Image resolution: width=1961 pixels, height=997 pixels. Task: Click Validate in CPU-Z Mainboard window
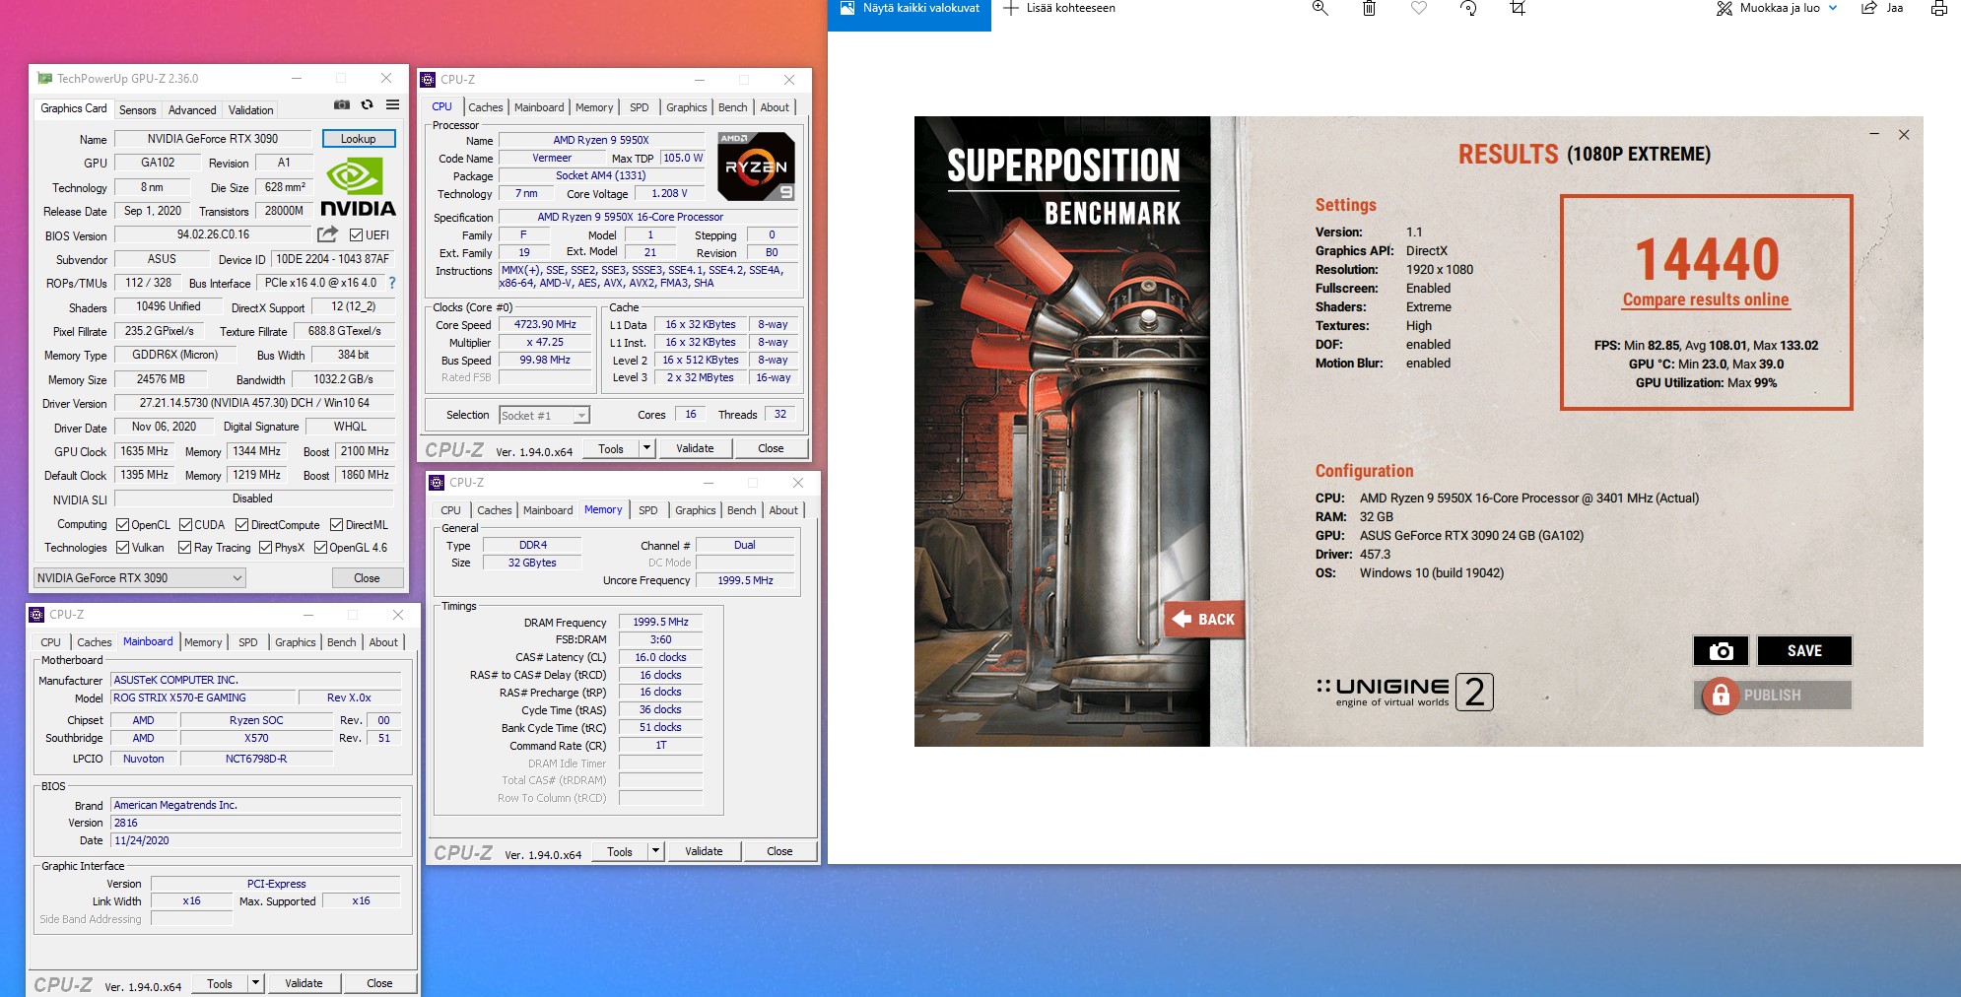tap(304, 983)
